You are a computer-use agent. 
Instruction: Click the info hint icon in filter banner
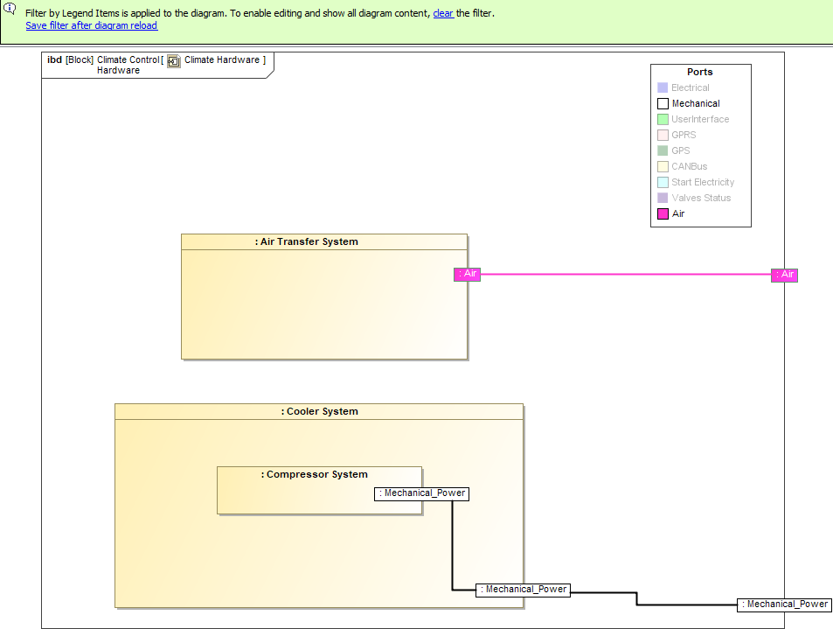click(x=10, y=9)
